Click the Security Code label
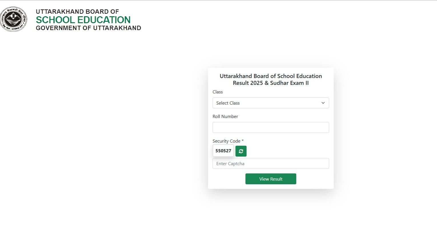This screenshot has height=246, width=437. (x=228, y=141)
